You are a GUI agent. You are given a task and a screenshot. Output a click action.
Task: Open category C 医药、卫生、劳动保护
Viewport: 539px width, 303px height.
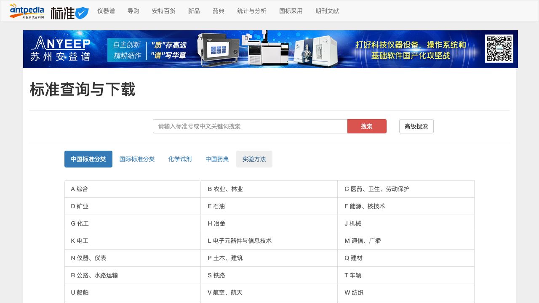[x=377, y=189]
